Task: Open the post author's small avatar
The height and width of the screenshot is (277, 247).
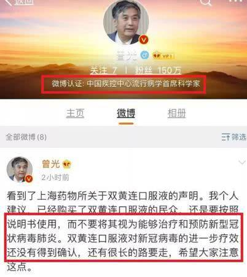Action: pyautogui.click(x=20, y=169)
